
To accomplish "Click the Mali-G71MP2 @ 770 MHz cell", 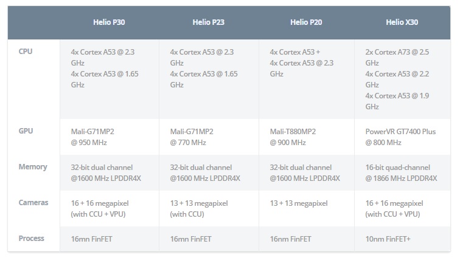I will [192, 136].
